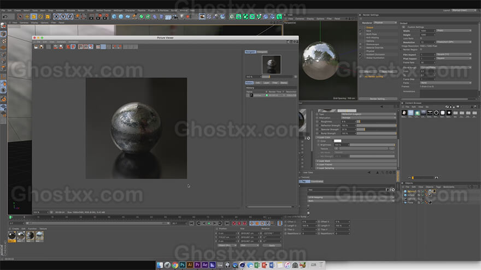Viewport: 481px width, 270px height.
Task: Select the Move tool cross icon
Action: pos(27,16)
